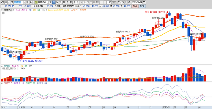This screenshot has width=212, height=109.
Task: Select the stock code input field
Action: 19,2
